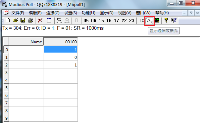Open the 设置(S) menu

tap(71, 13)
